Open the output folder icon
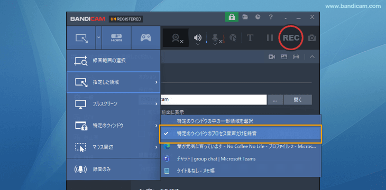 pos(245,17)
